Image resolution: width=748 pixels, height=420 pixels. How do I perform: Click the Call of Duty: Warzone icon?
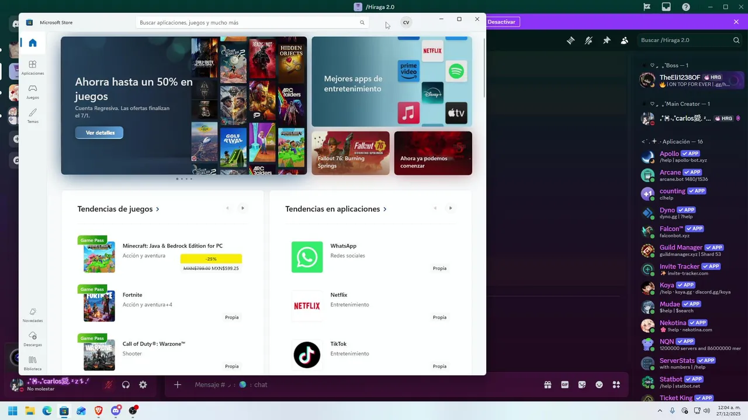[99, 355]
